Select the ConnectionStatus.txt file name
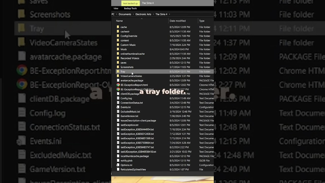The image size is (325, 183). point(132,103)
